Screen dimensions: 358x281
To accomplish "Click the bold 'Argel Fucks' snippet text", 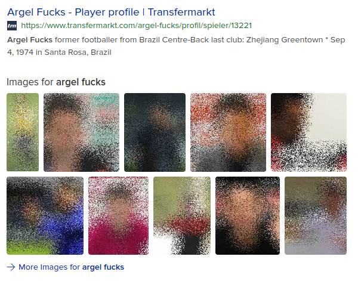I will tap(30, 40).
